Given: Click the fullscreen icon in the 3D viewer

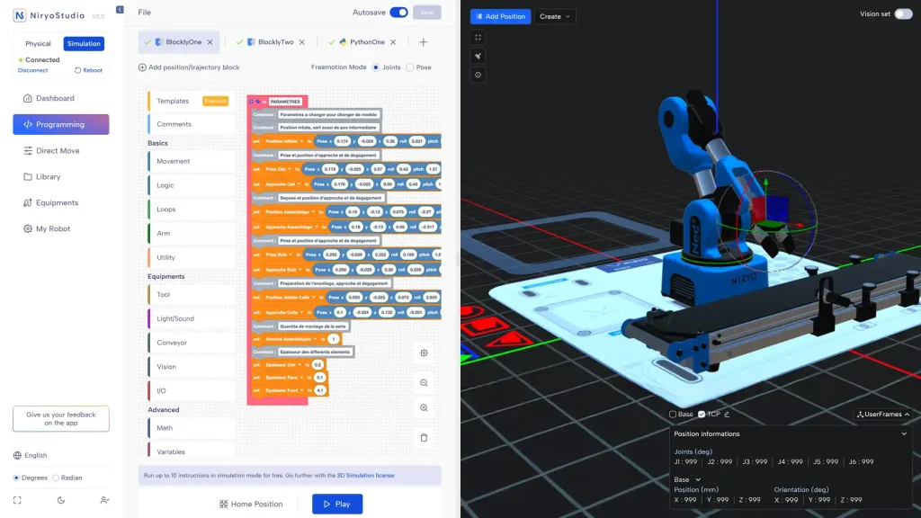Looking at the screenshot, I should 478,38.
